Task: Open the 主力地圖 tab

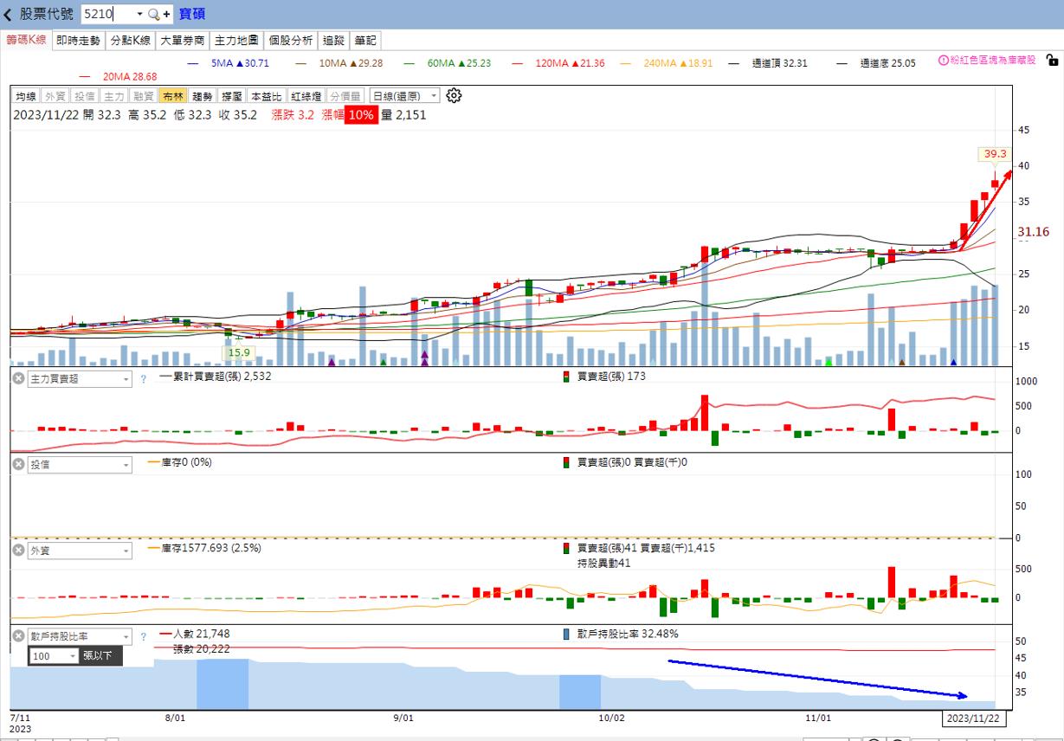Action: point(236,41)
